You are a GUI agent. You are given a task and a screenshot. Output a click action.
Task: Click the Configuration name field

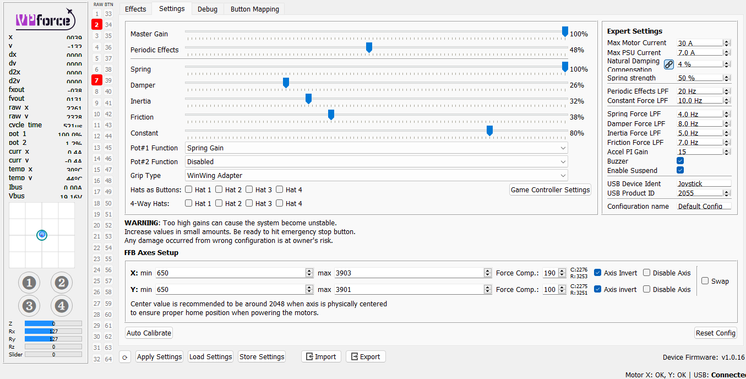point(704,207)
